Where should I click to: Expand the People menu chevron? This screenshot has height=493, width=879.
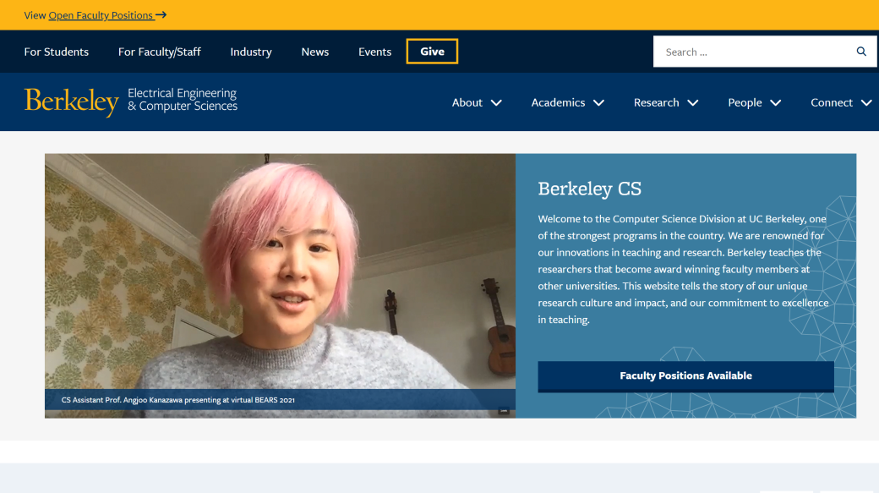coord(775,102)
